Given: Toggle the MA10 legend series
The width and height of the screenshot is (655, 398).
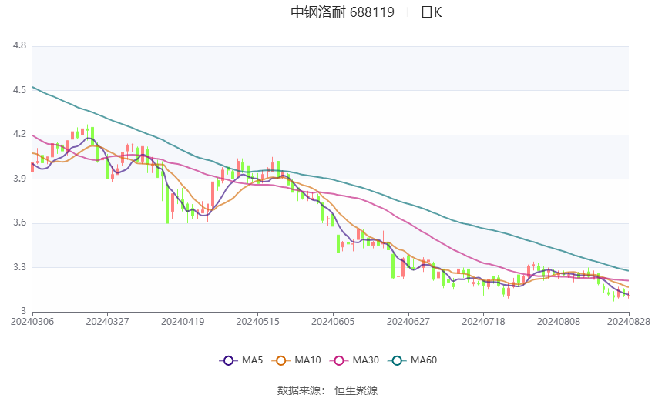Looking at the screenshot, I should 296,360.
